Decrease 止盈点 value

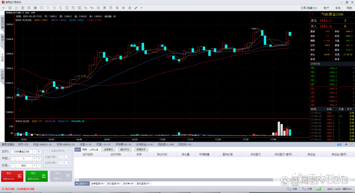click(59, 157)
